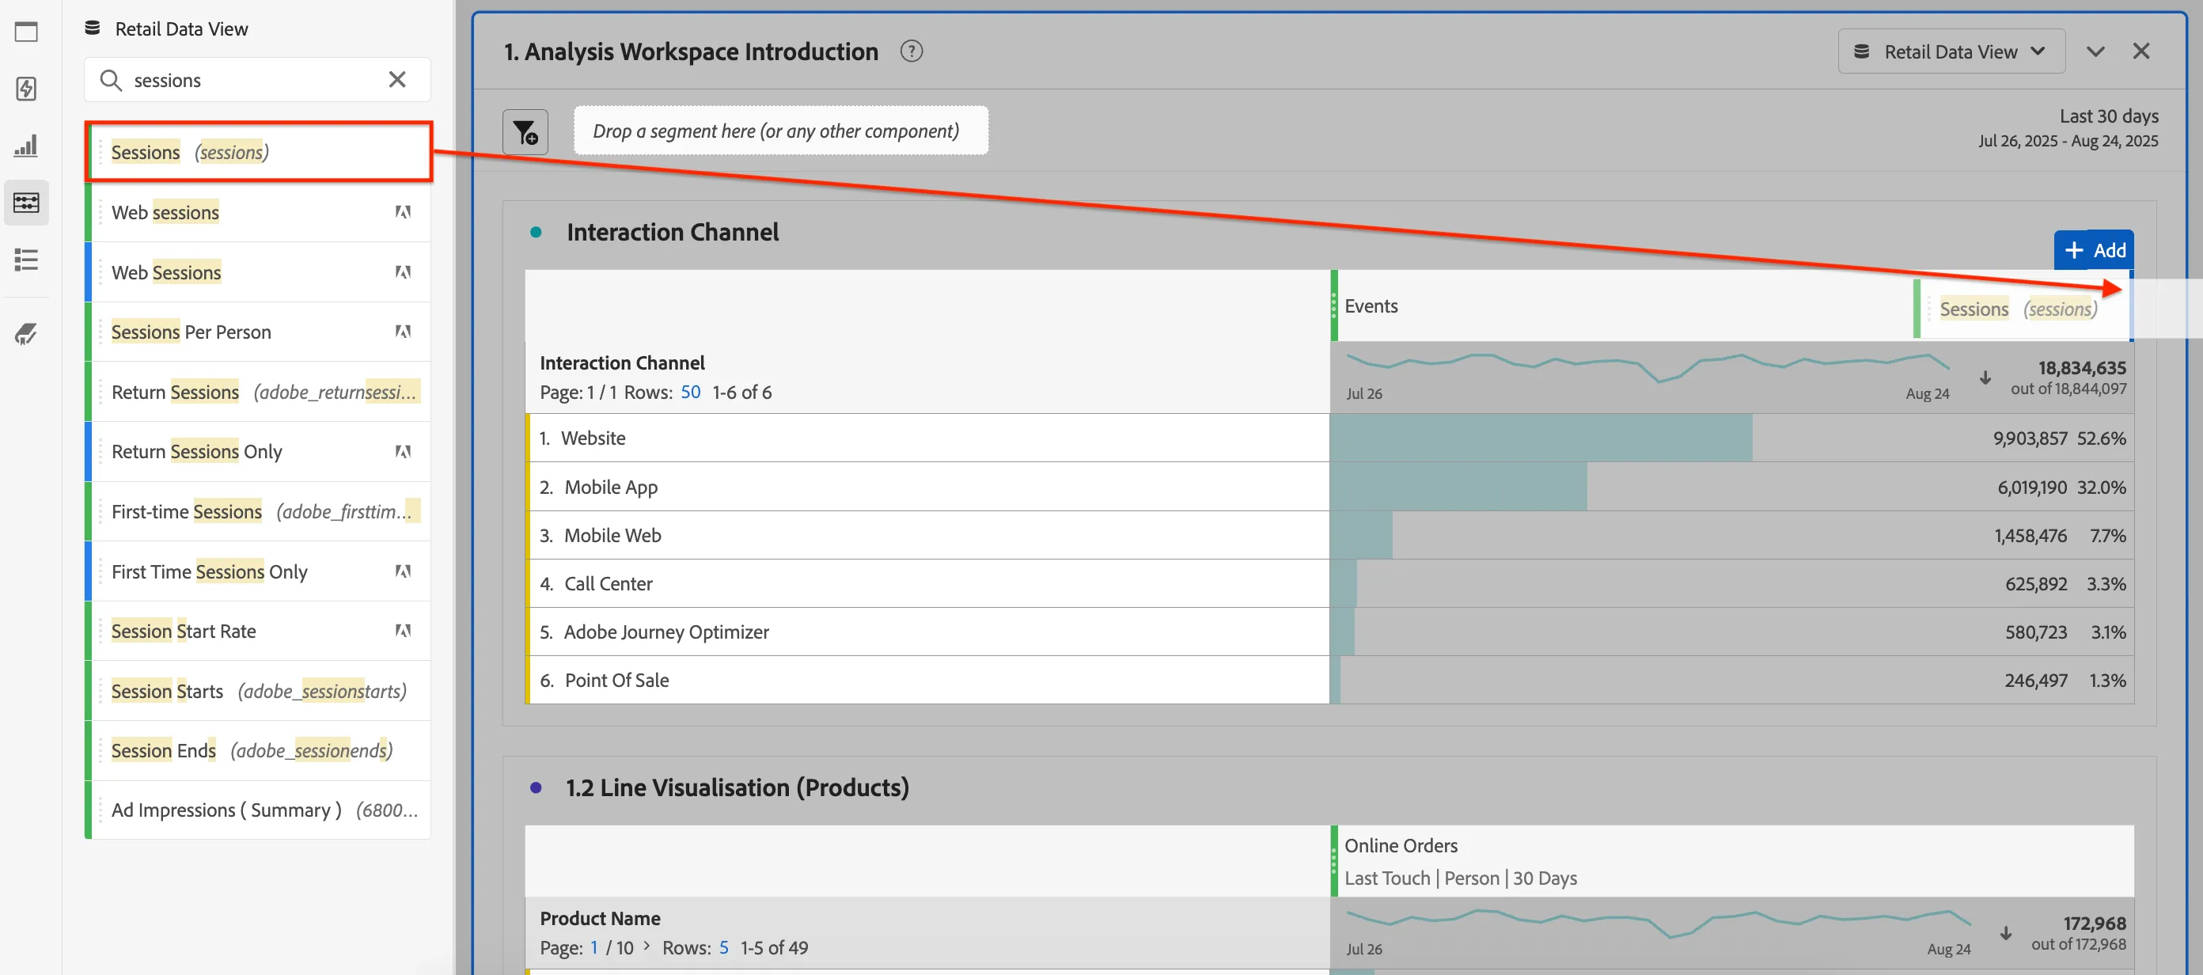Select the Website row in table
Image resolution: width=2203 pixels, height=975 pixels.
pos(928,438)
